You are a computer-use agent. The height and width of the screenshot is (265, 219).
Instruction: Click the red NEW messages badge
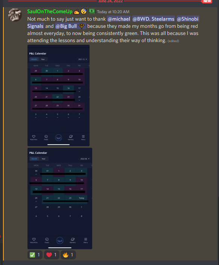click(x=207, y=2)
